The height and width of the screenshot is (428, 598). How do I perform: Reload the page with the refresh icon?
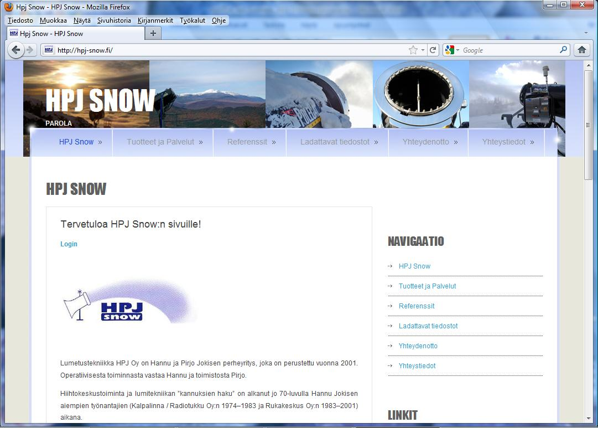[x=433, y=50]
